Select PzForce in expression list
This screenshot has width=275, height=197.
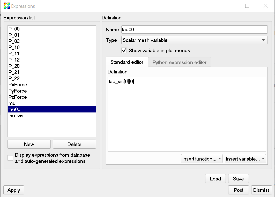coord(52,97)
